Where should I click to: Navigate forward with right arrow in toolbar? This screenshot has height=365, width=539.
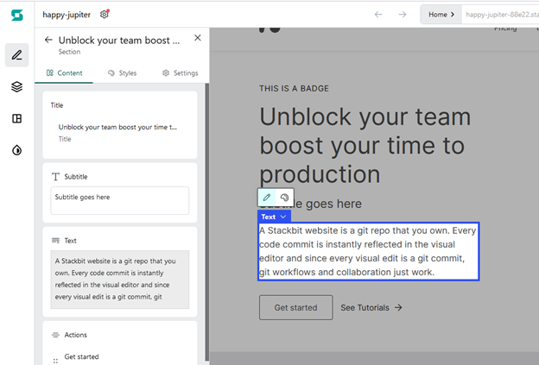(x=403, y=15)
